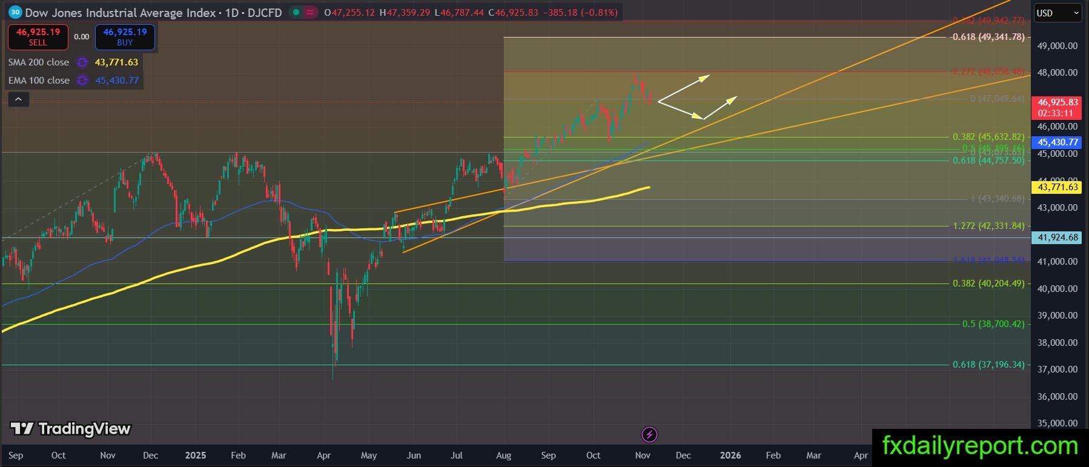Viewport: 1089px width, 467px height.
Task: Click the high value H47,359.29
Action: click(x=405, y=12)
